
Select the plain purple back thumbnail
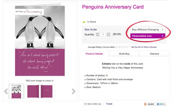click(32, 91)
